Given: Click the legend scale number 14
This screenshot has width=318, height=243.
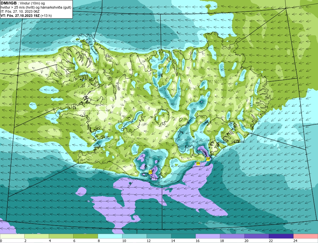Looking at the screenshot, I should [173, 241].
